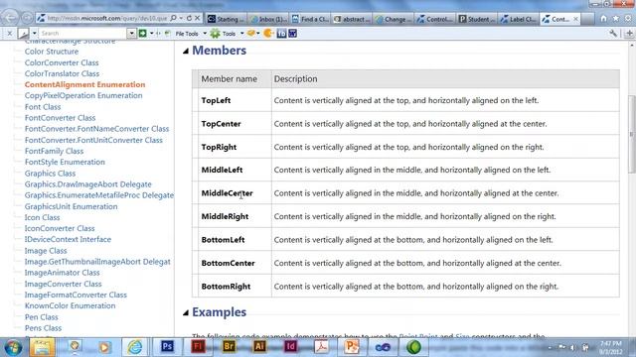
Task: Open the dropdown beside the green arrow button
Action: 152,33
